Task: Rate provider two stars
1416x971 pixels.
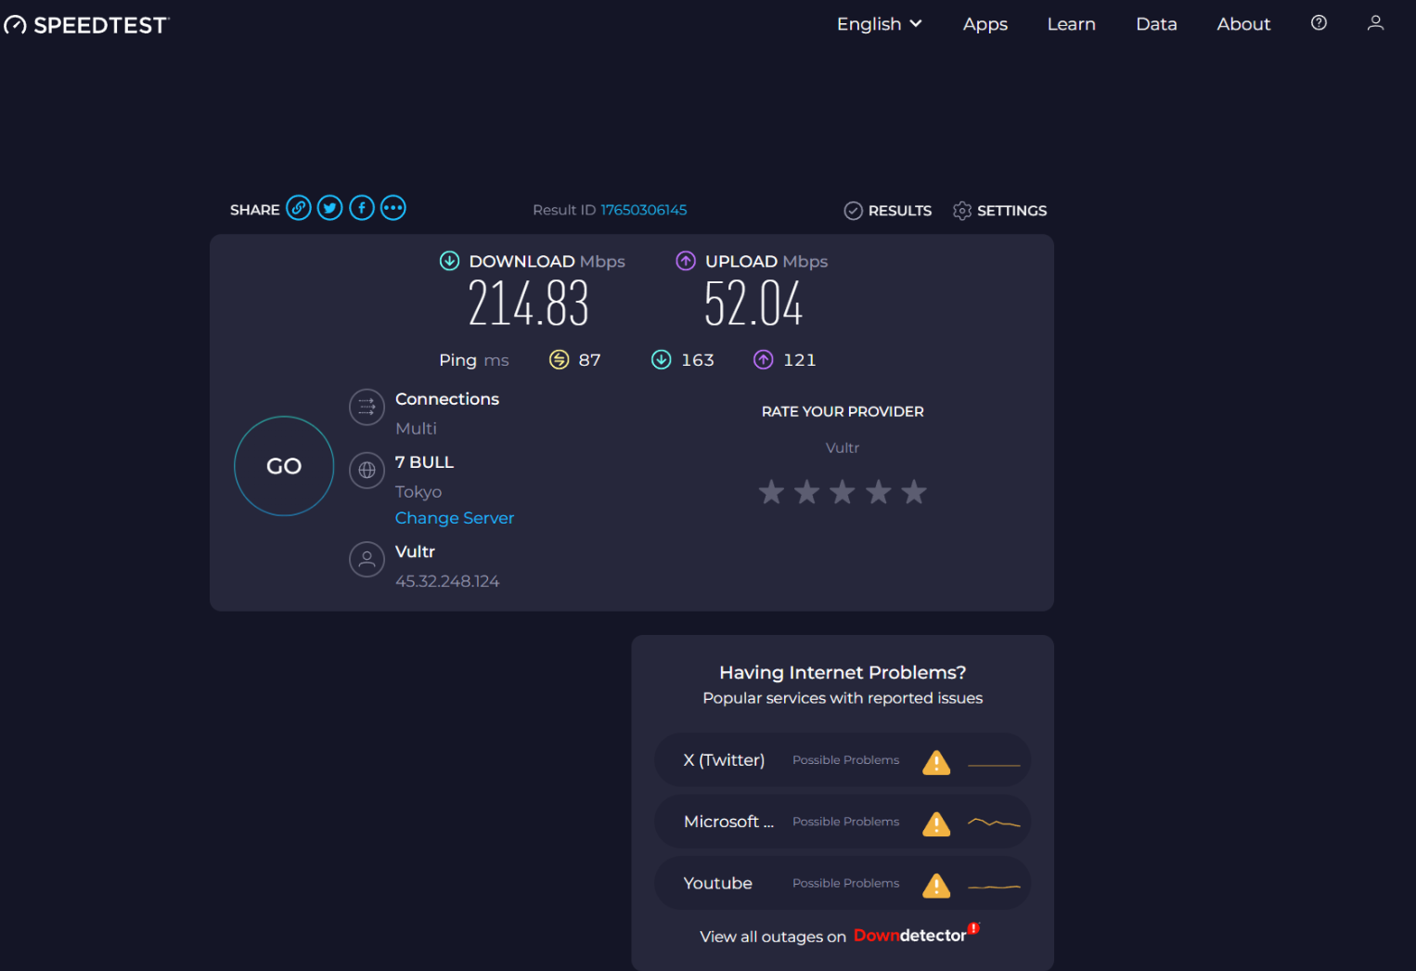Action: point(806,492)
